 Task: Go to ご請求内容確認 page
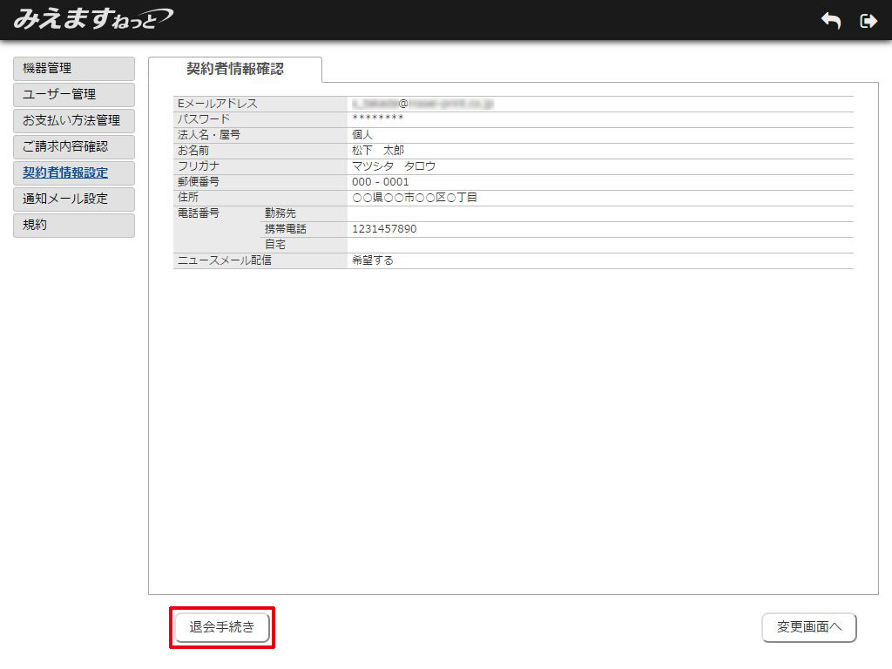coord(74,147)
